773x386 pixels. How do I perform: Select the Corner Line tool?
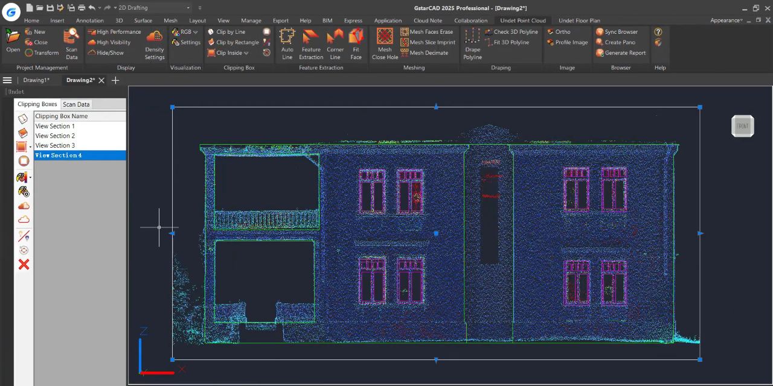pos(335,44)
